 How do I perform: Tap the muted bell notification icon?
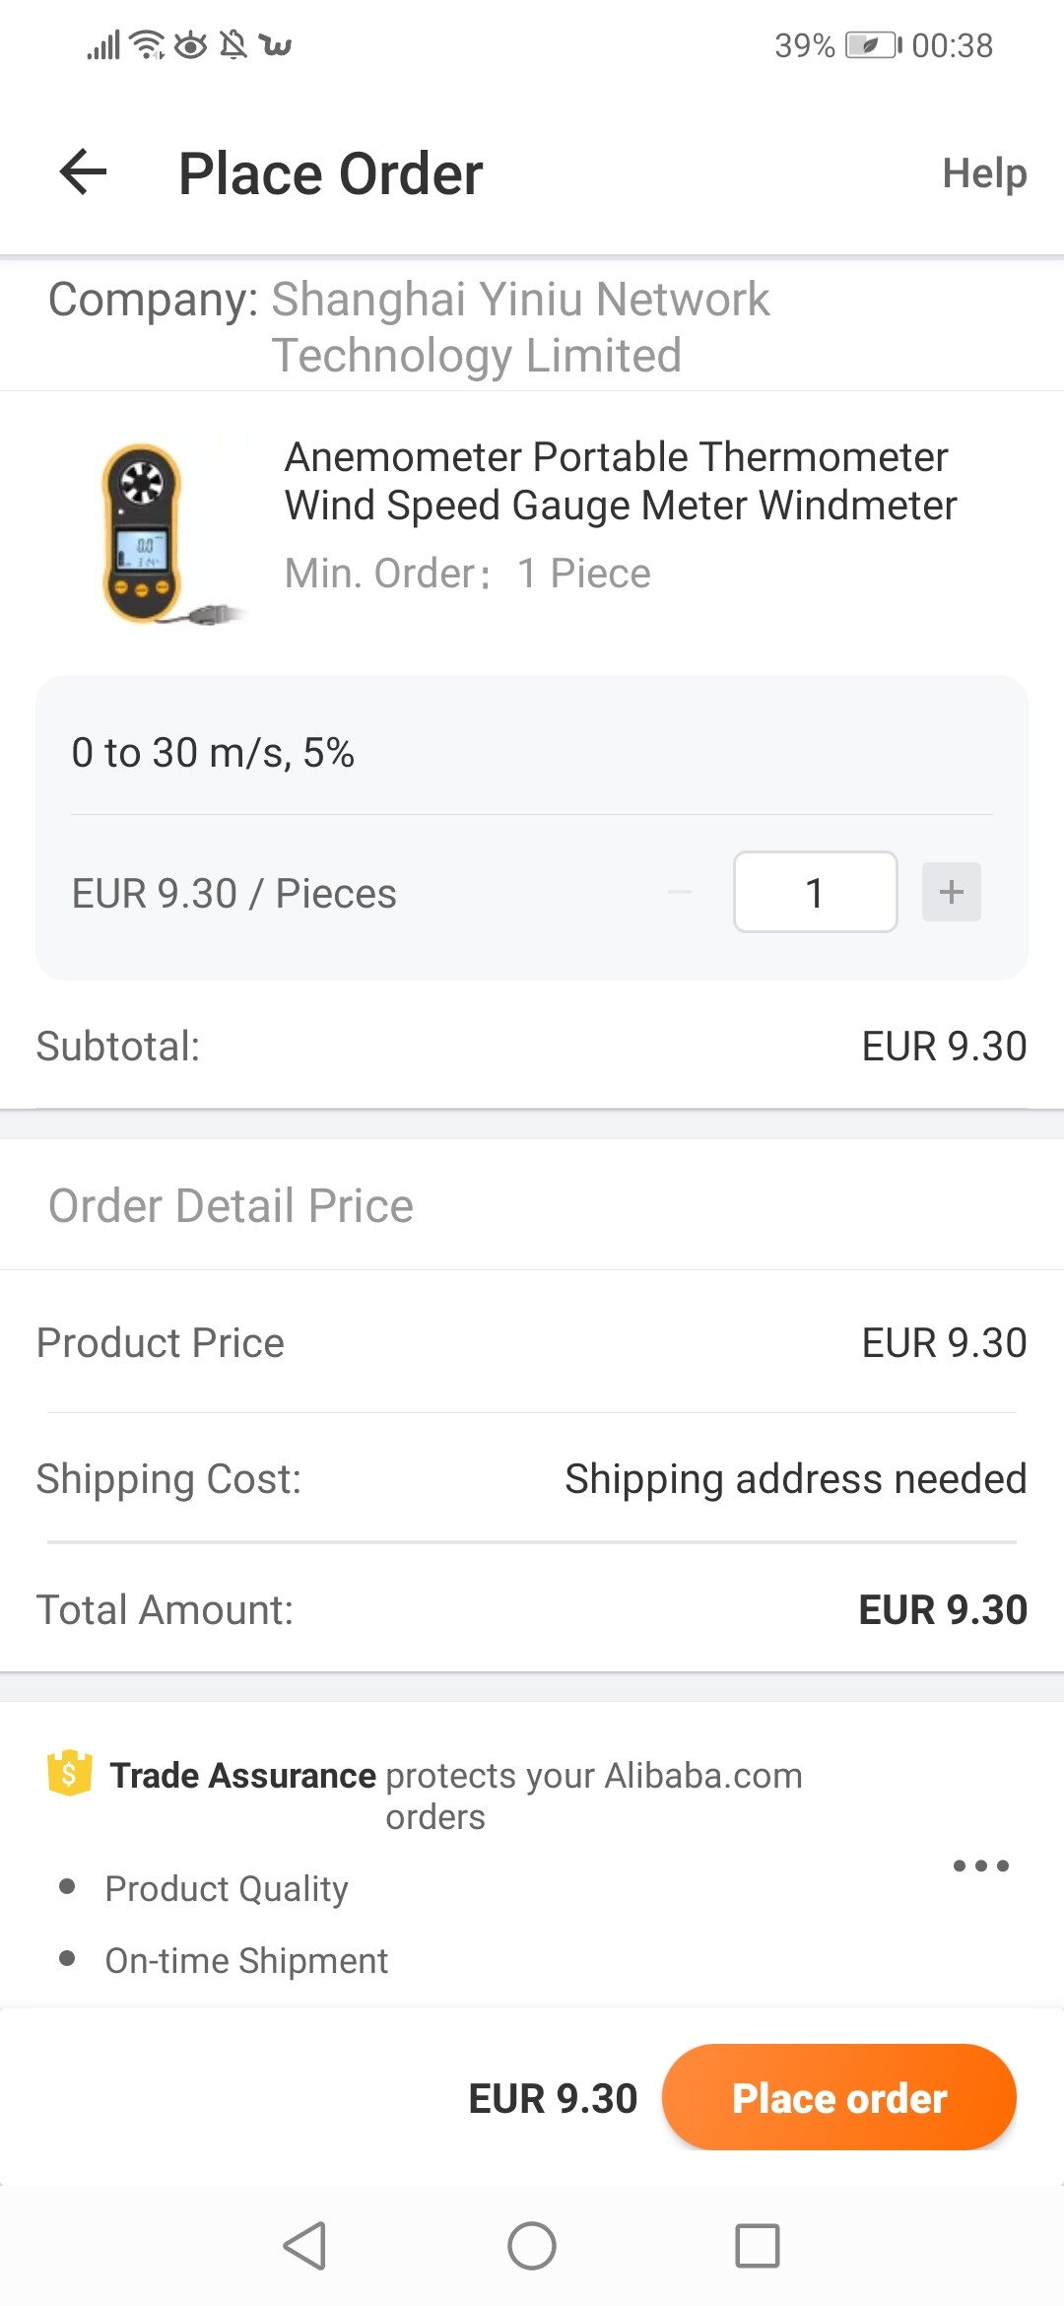(x=233, y=45)
